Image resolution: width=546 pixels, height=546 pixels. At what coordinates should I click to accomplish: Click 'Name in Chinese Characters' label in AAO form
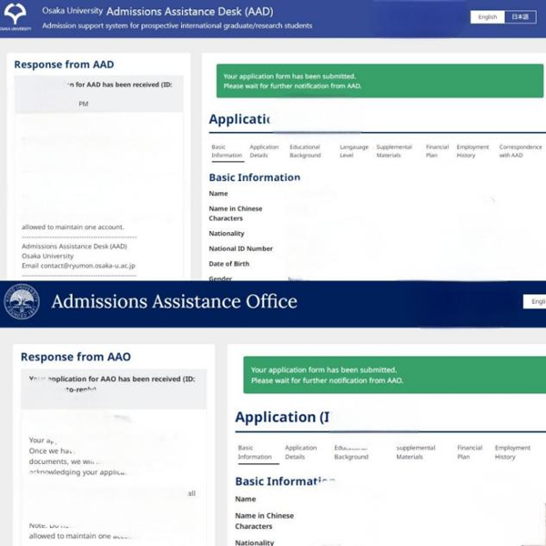(x=264, y=521)
